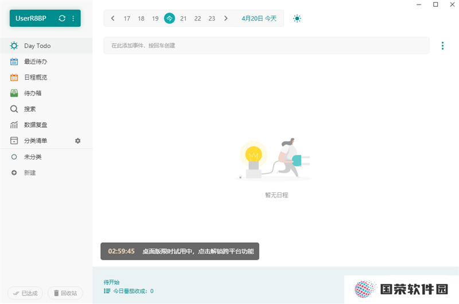Open the UserR8BP account name
Screen dimensions: 459x304
31,18
